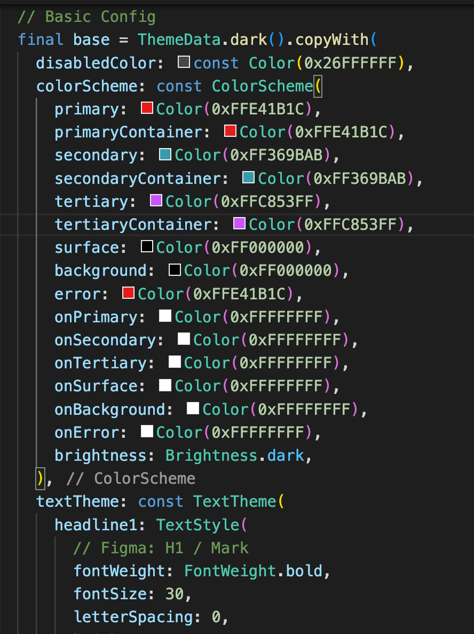Click the TextTheme constructor name
Viewport: 474px width, 634px height.
coord(234,501)
